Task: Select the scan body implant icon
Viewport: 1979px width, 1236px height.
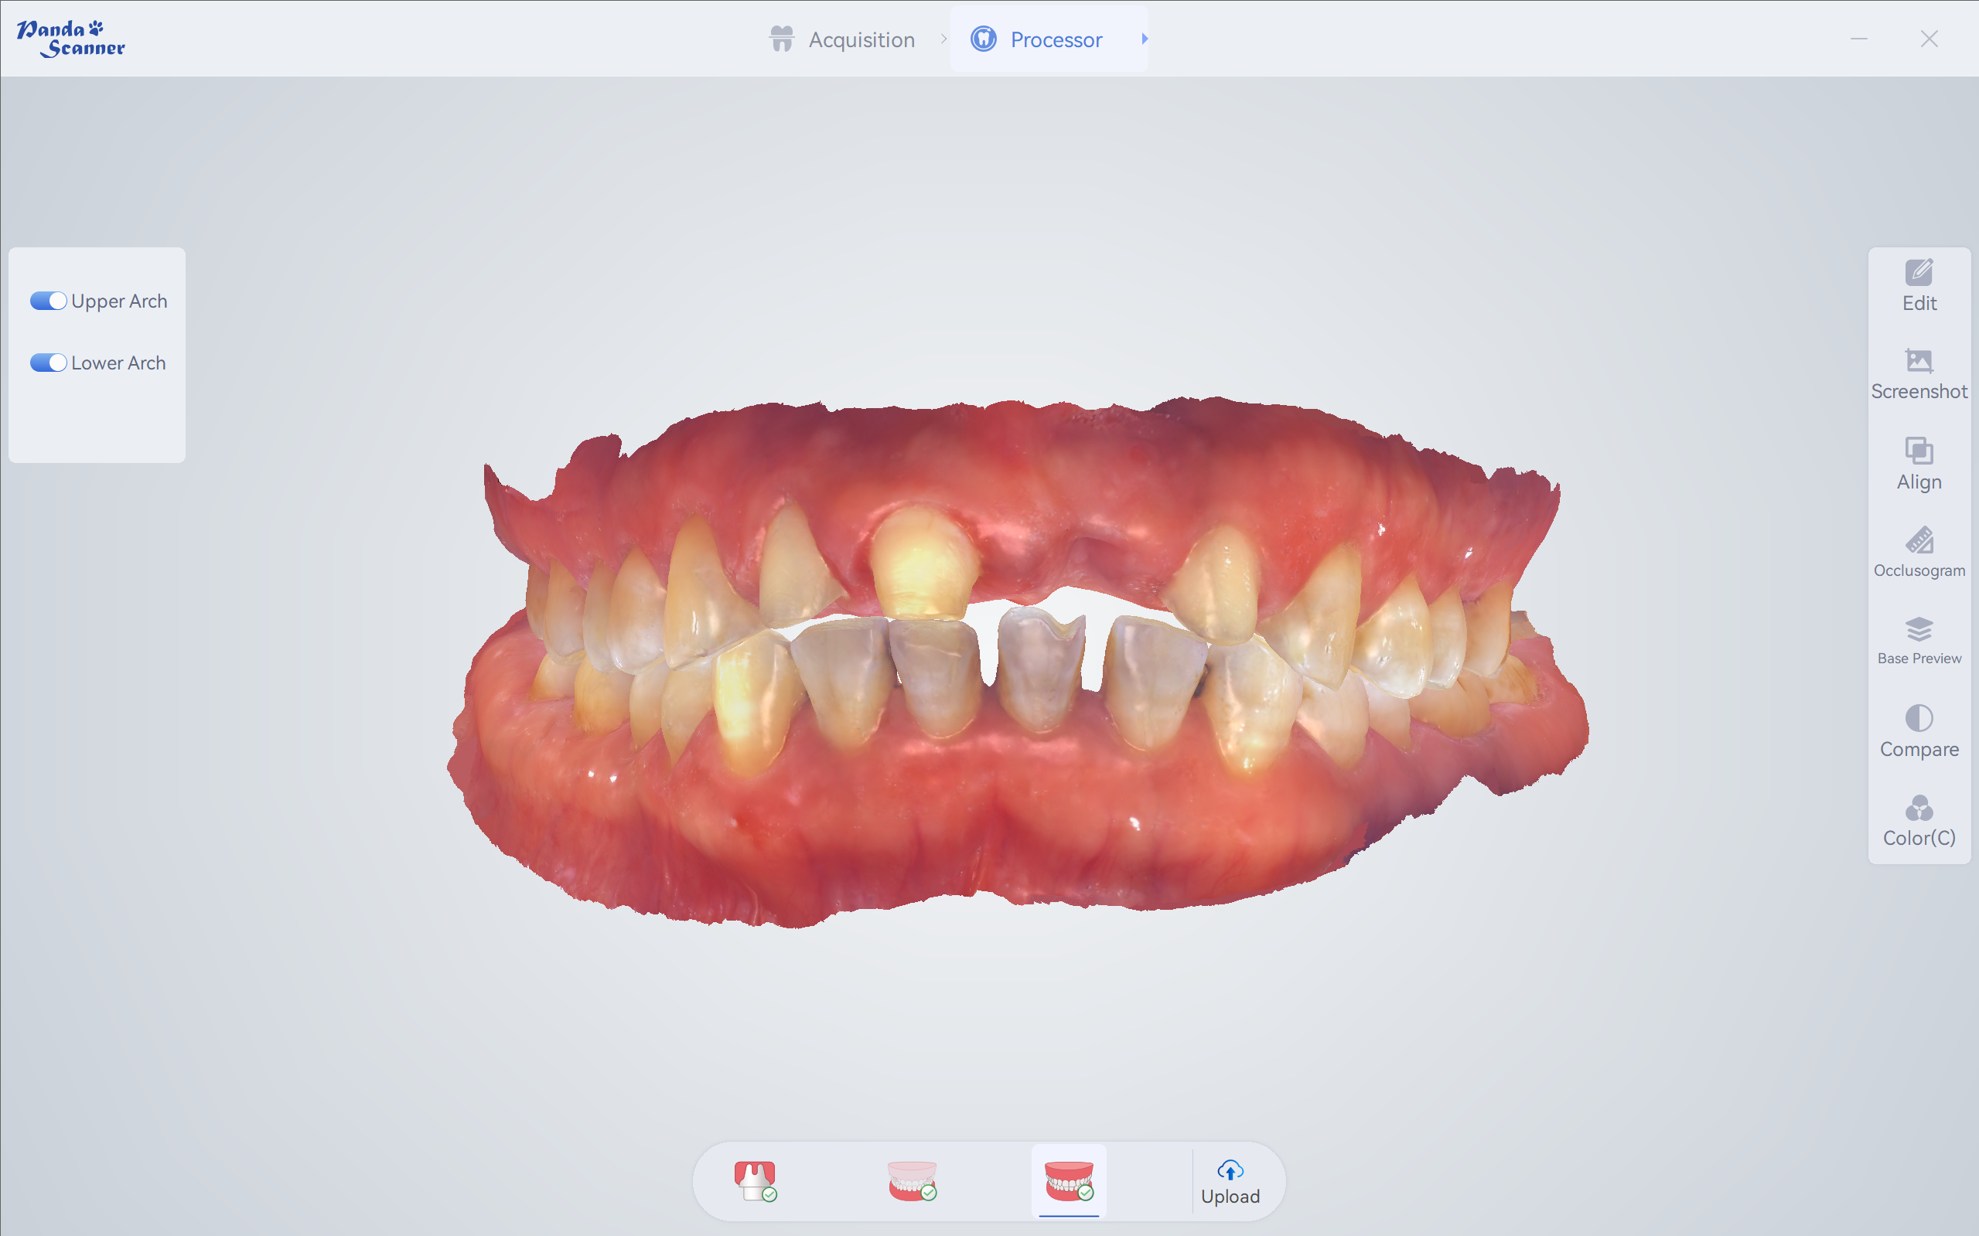Action: [755, 1180]
